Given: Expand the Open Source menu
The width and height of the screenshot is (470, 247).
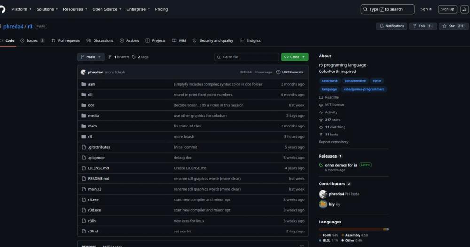Looking at the screenshot, I should (107, 9).
